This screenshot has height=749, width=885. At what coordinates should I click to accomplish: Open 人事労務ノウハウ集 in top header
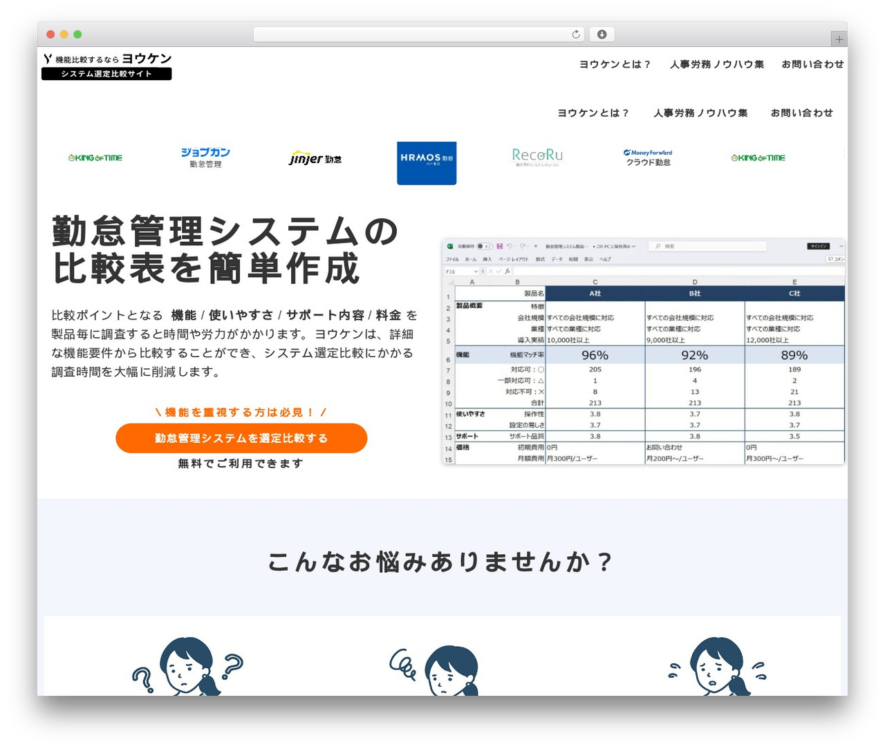(717, 64)
